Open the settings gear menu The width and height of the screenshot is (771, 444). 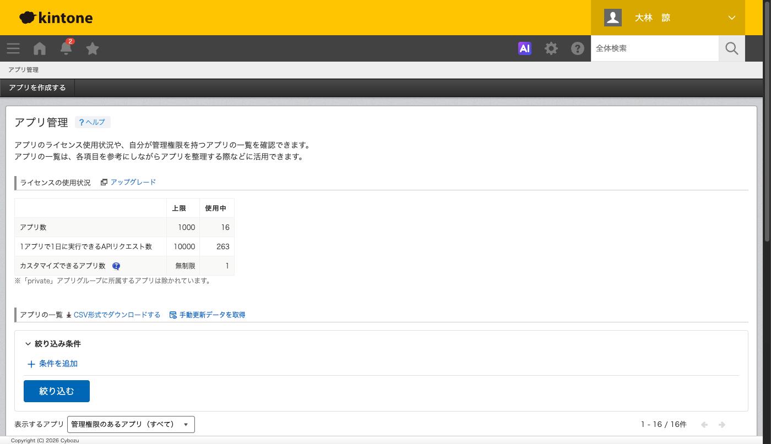[x=551, y=48]
